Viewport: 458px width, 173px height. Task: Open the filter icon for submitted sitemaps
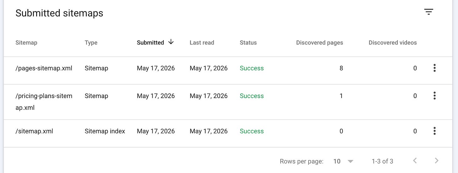pyautogui.click(x=428, y=12)
